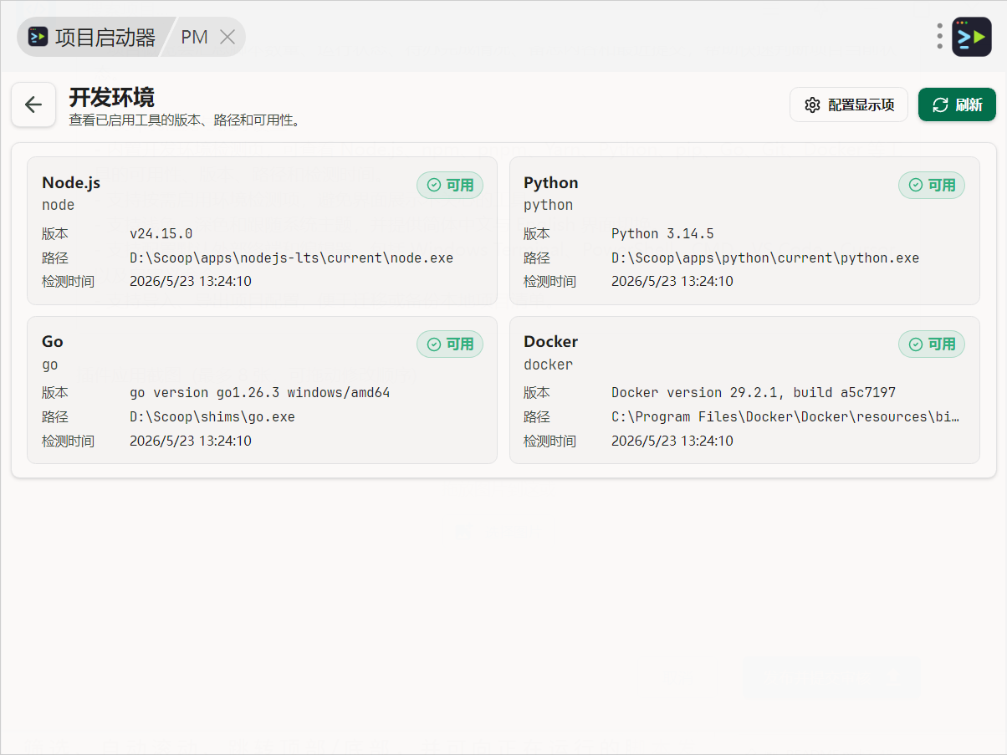Select the Python card title
Screen dimensions: 1007x755
click(551, 182)
